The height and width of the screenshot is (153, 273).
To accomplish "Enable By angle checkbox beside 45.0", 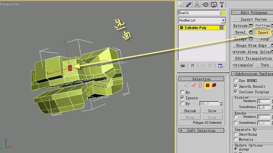I will 182,103.
